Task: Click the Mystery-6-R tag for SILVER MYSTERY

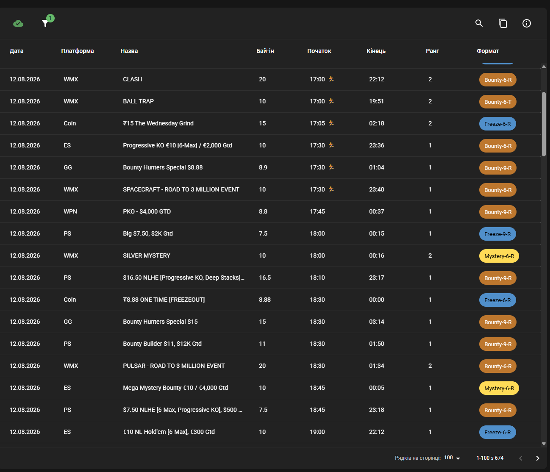Action: (x=499, y=256)
